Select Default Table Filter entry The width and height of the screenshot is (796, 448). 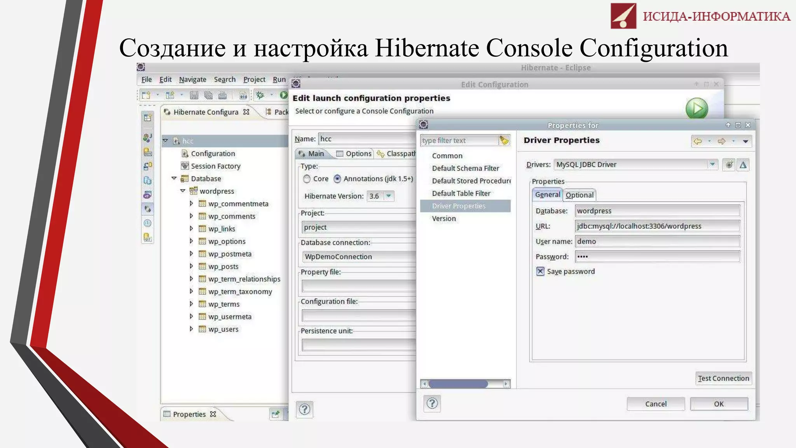coord(461,193)
